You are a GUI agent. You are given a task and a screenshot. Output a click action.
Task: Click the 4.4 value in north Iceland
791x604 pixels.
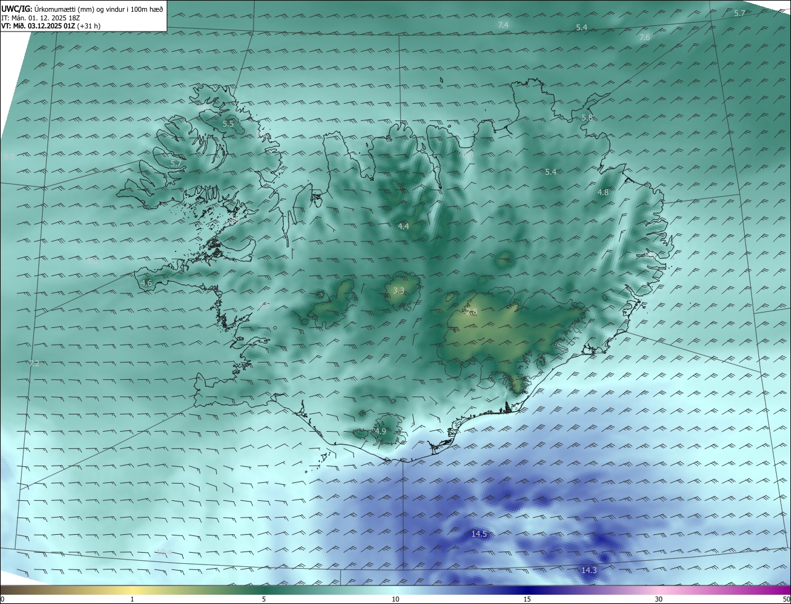tap(403, 227)
